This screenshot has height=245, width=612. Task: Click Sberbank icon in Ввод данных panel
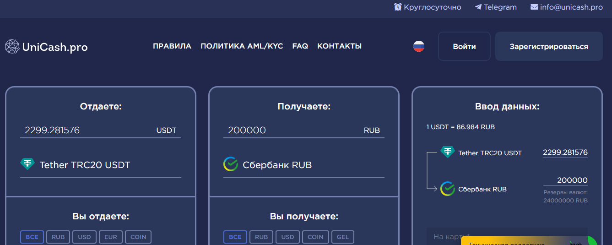pos(447,189)
